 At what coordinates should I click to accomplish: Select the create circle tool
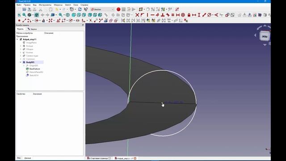coord(37,21)
